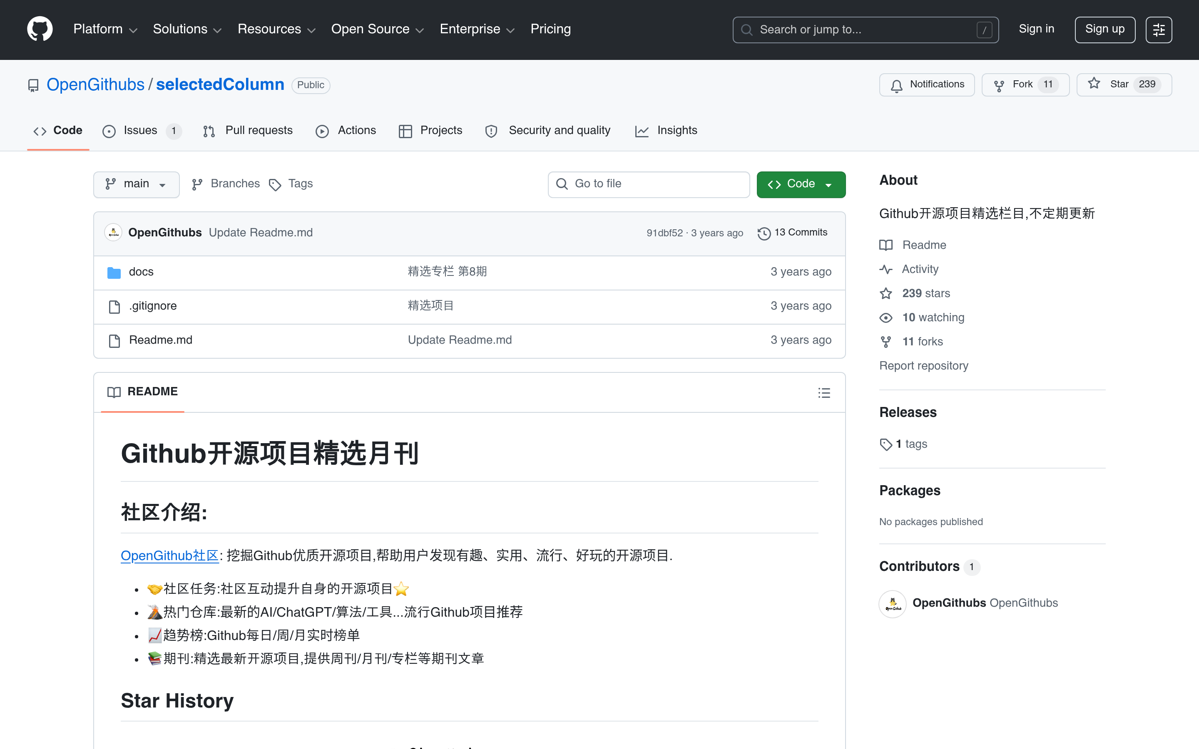The height and width of the screenshot is (749, 1199).
Task: Open the Security and quality tab
Action: pyautogui.click(x=547, y=131)
